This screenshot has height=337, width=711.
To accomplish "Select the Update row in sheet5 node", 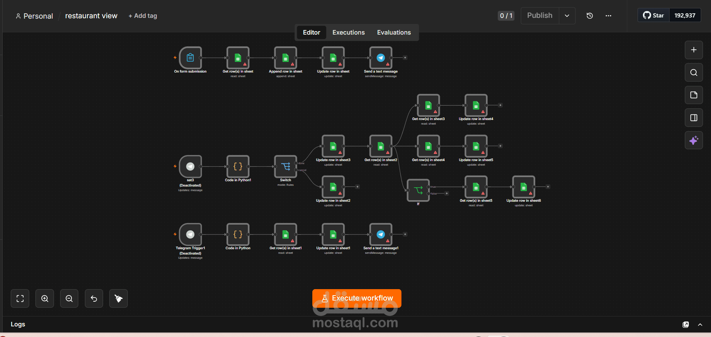I will click(x=476, y=146).
